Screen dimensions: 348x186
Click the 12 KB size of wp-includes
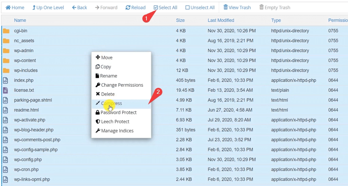[x=182, y=71]
